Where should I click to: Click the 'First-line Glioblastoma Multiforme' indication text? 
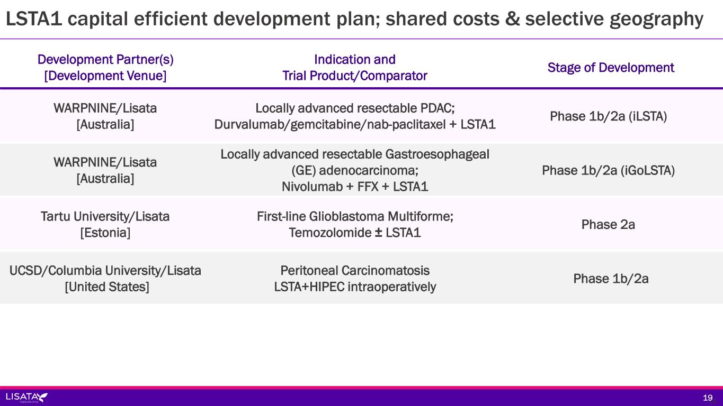click(354, 216)
